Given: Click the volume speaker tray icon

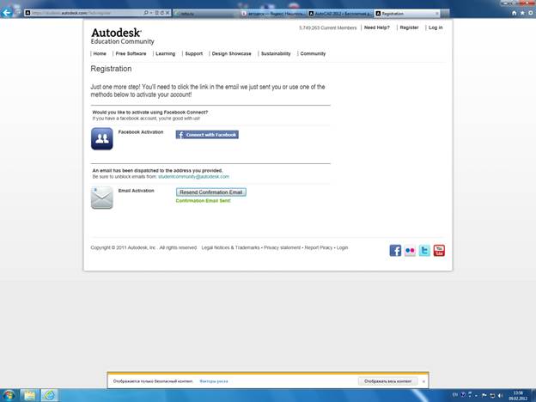Looking at the screenshot, I should (x=500, y=395).
